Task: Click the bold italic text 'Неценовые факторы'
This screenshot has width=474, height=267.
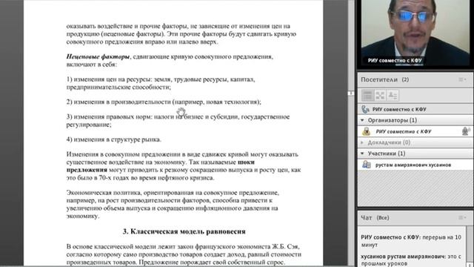Action: [x=98, y=56]
